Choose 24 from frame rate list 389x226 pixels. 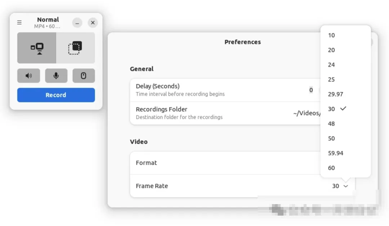[x=331, y=65]
